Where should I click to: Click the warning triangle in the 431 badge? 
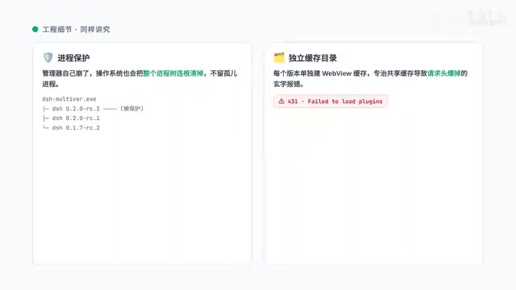tap(281, 101)
